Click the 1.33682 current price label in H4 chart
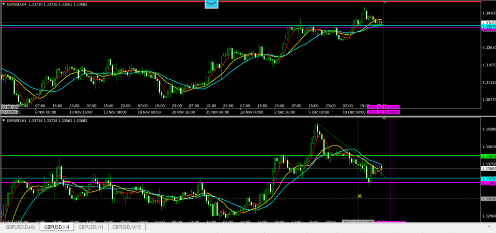 click(488, 23)
